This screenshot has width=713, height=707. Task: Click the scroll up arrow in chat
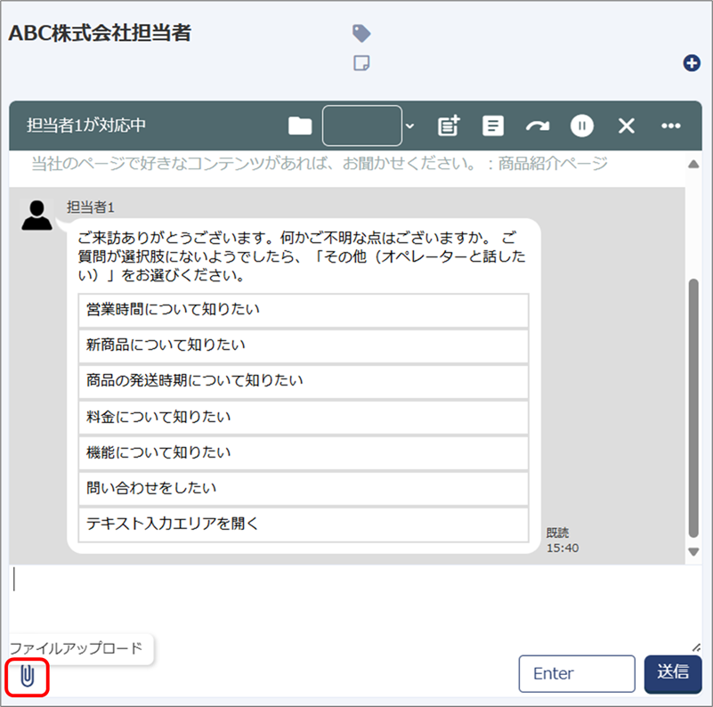pyautogui.click(x=693, y=164)
